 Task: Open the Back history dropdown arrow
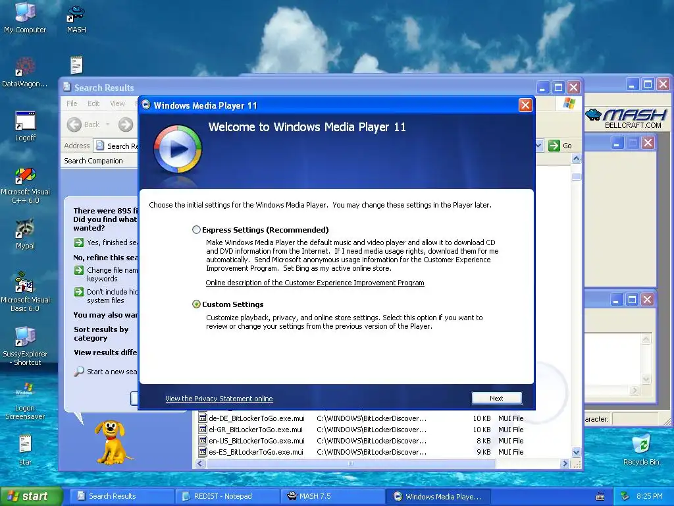pos(107,125)
